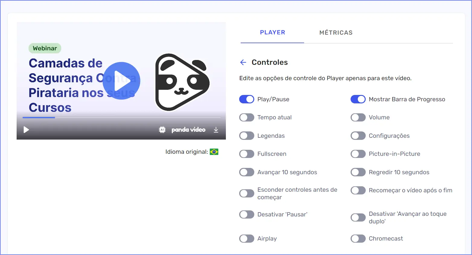Turn on Fullscreen support
Screen dimensions: 472x255
point(247,154)
